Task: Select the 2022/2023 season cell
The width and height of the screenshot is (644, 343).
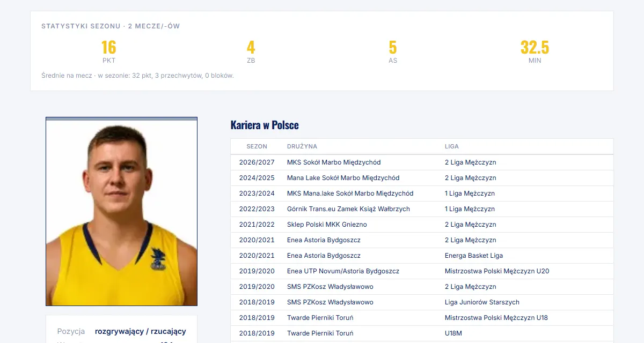Action: click(257, 209)
